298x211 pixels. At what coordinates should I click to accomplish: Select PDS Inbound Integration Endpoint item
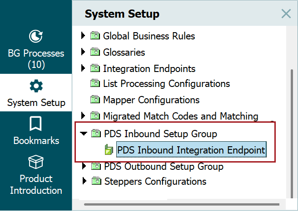(x=191, y=149)
